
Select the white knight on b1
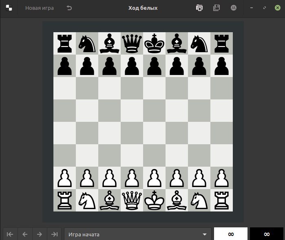(87, 200)
